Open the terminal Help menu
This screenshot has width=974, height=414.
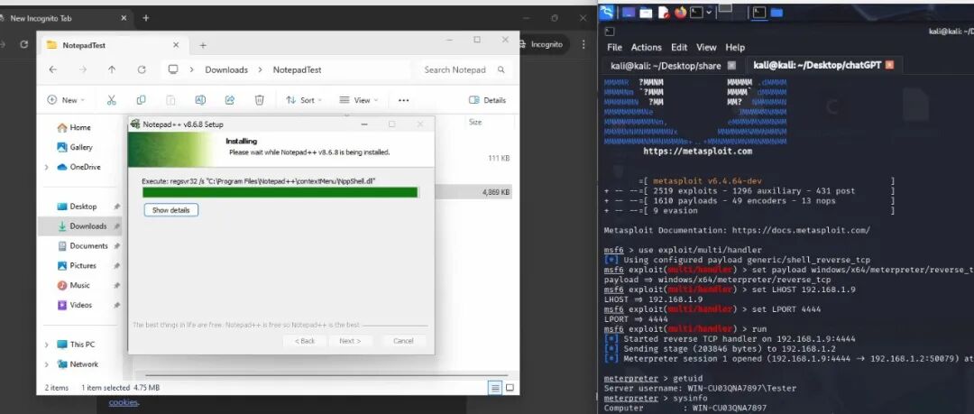[735, 47]
